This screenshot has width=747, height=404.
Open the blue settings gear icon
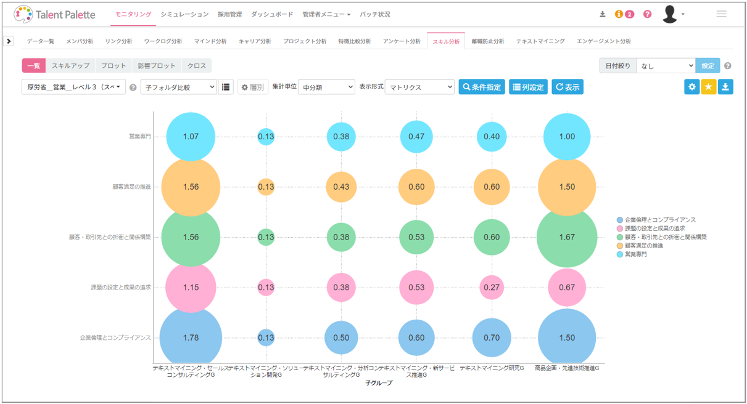coord(691,87)
